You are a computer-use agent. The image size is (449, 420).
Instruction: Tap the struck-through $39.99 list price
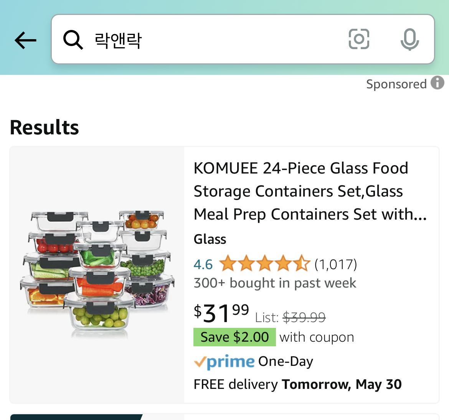[x=304, y=317]
